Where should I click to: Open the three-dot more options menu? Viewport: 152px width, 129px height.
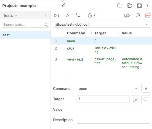(x=147, y=6)
